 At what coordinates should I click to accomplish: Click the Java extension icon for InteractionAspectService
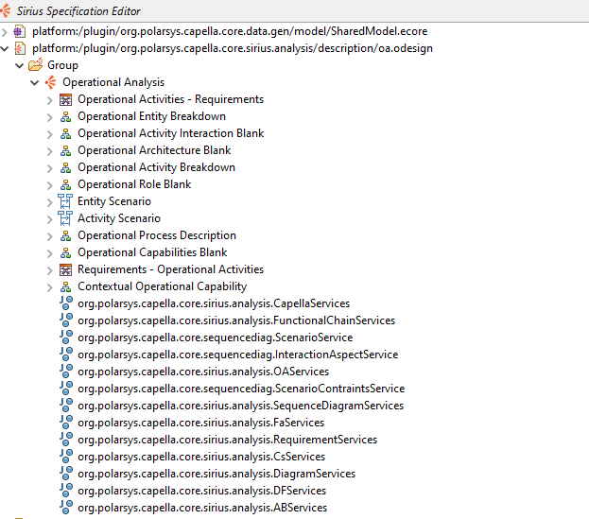click(66, 355)
